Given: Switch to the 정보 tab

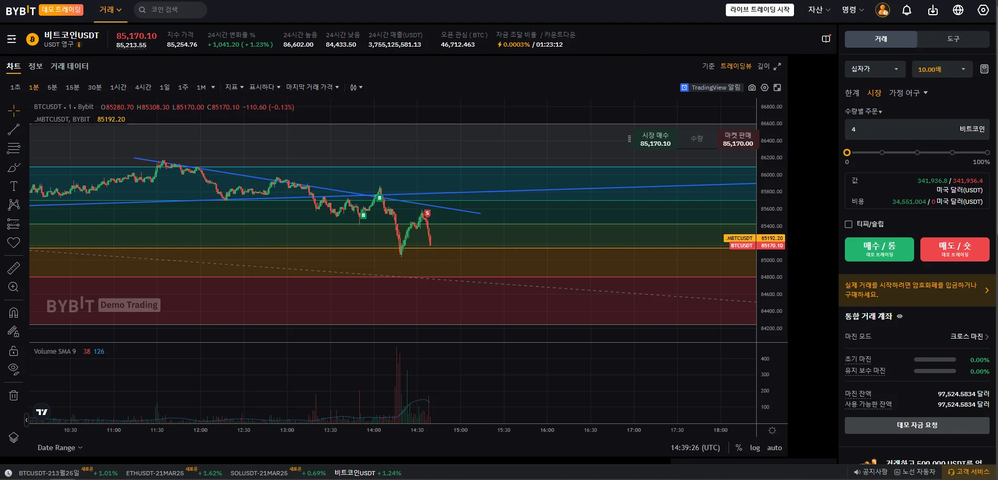Looking at the screenshot, I should point(36,66).
